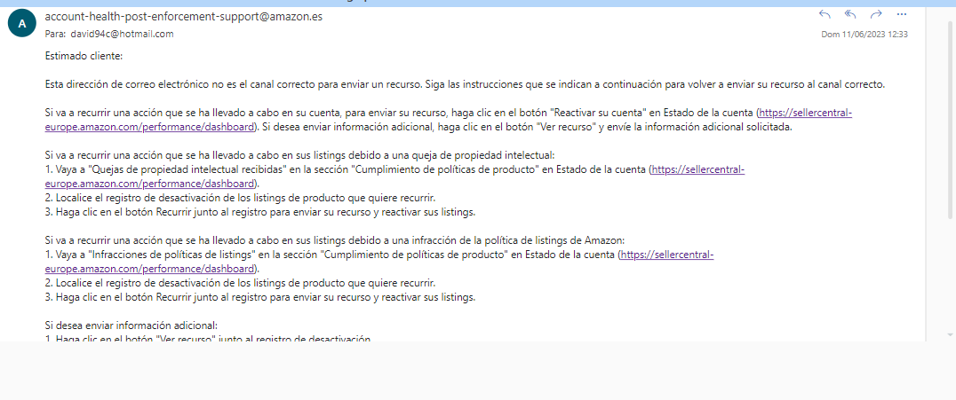This screenshot has height=400, width=956.
Task: Click the Reply All double-arrow icon
Action: tap(850, 14)
